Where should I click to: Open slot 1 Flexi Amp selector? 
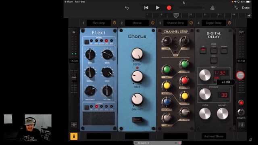coord(99,23)
